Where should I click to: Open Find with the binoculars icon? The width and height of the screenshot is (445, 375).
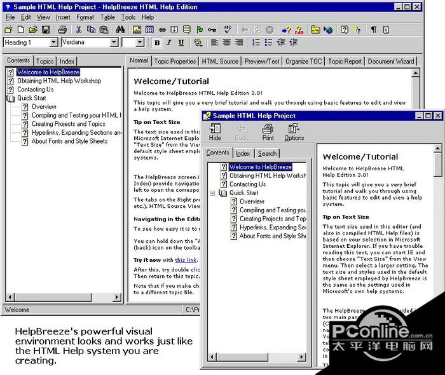coord(120,29)
